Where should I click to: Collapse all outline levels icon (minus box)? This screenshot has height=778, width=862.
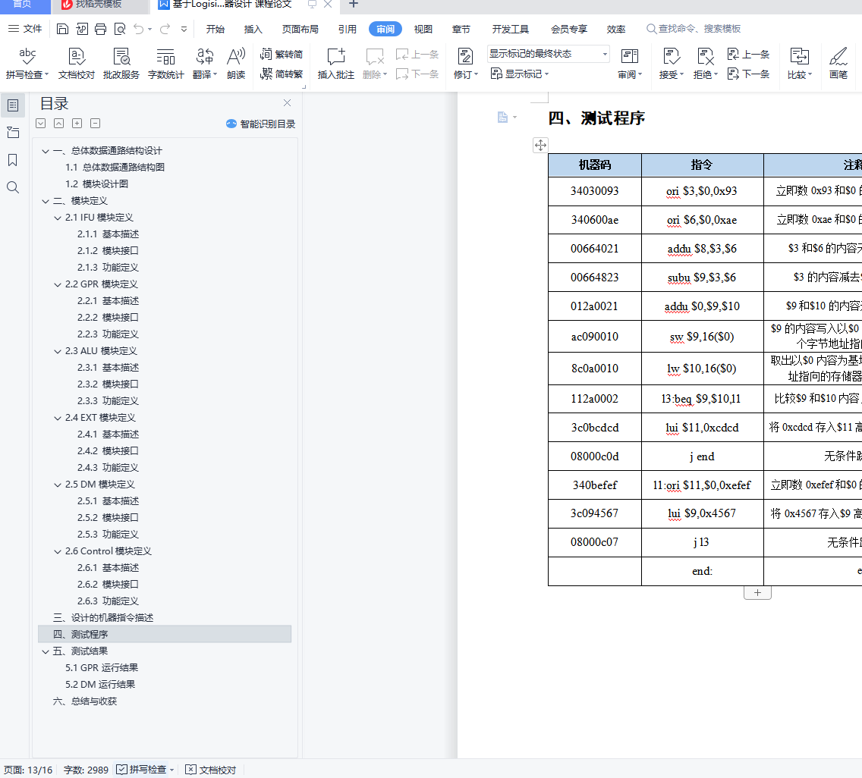(95, 123)
